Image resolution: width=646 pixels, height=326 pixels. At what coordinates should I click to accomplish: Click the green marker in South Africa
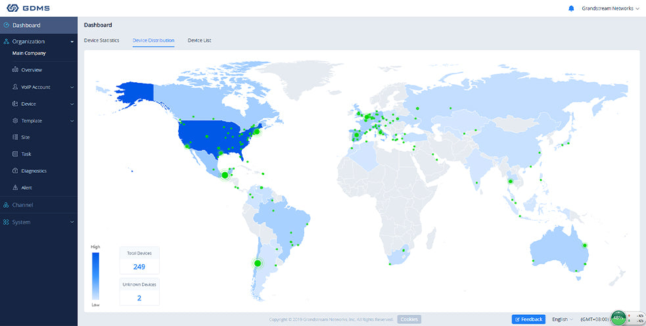click(x=404, y=250)
